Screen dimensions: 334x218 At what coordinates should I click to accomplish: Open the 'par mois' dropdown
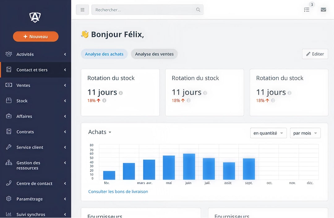305,133
